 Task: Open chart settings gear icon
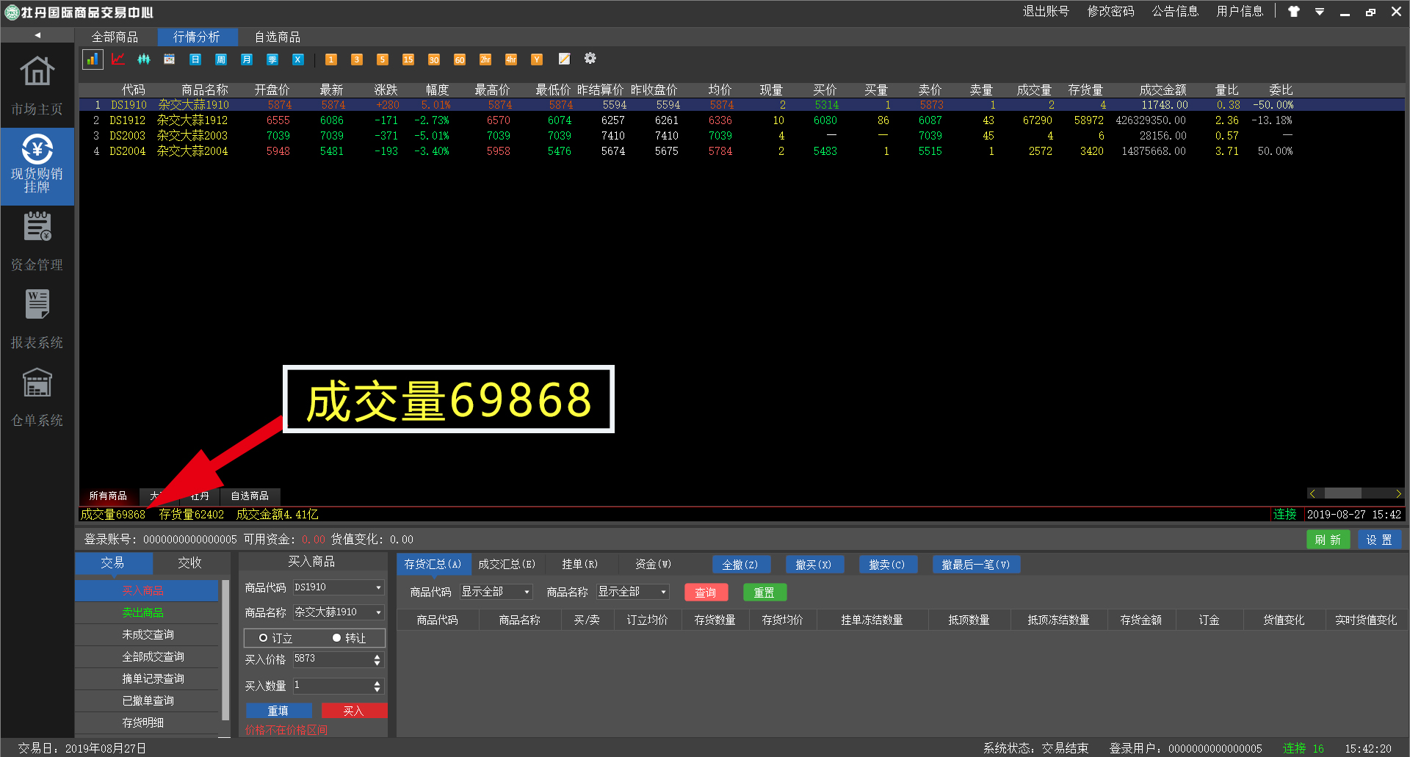point(590,59)
